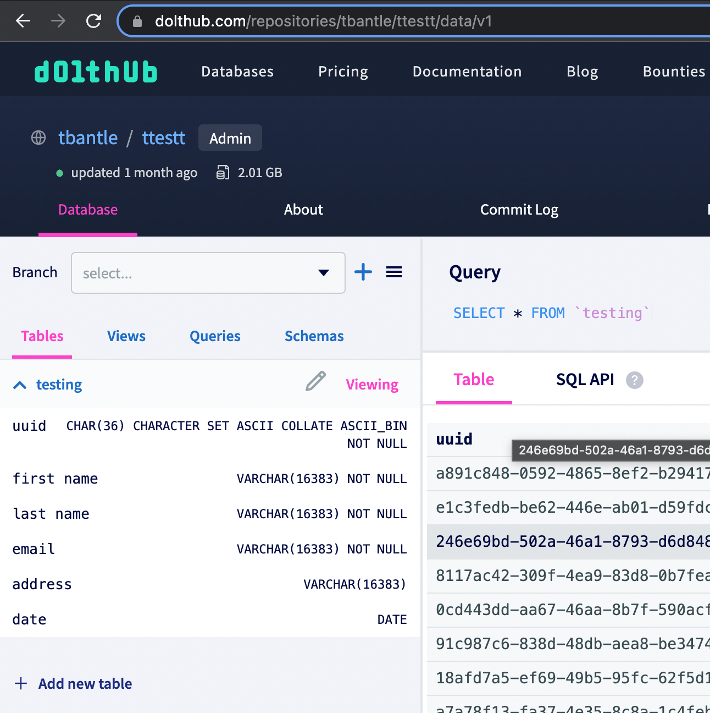Screen dimensions: 710x713
Task: Switch to the SQL API tab
Action: 585,379
